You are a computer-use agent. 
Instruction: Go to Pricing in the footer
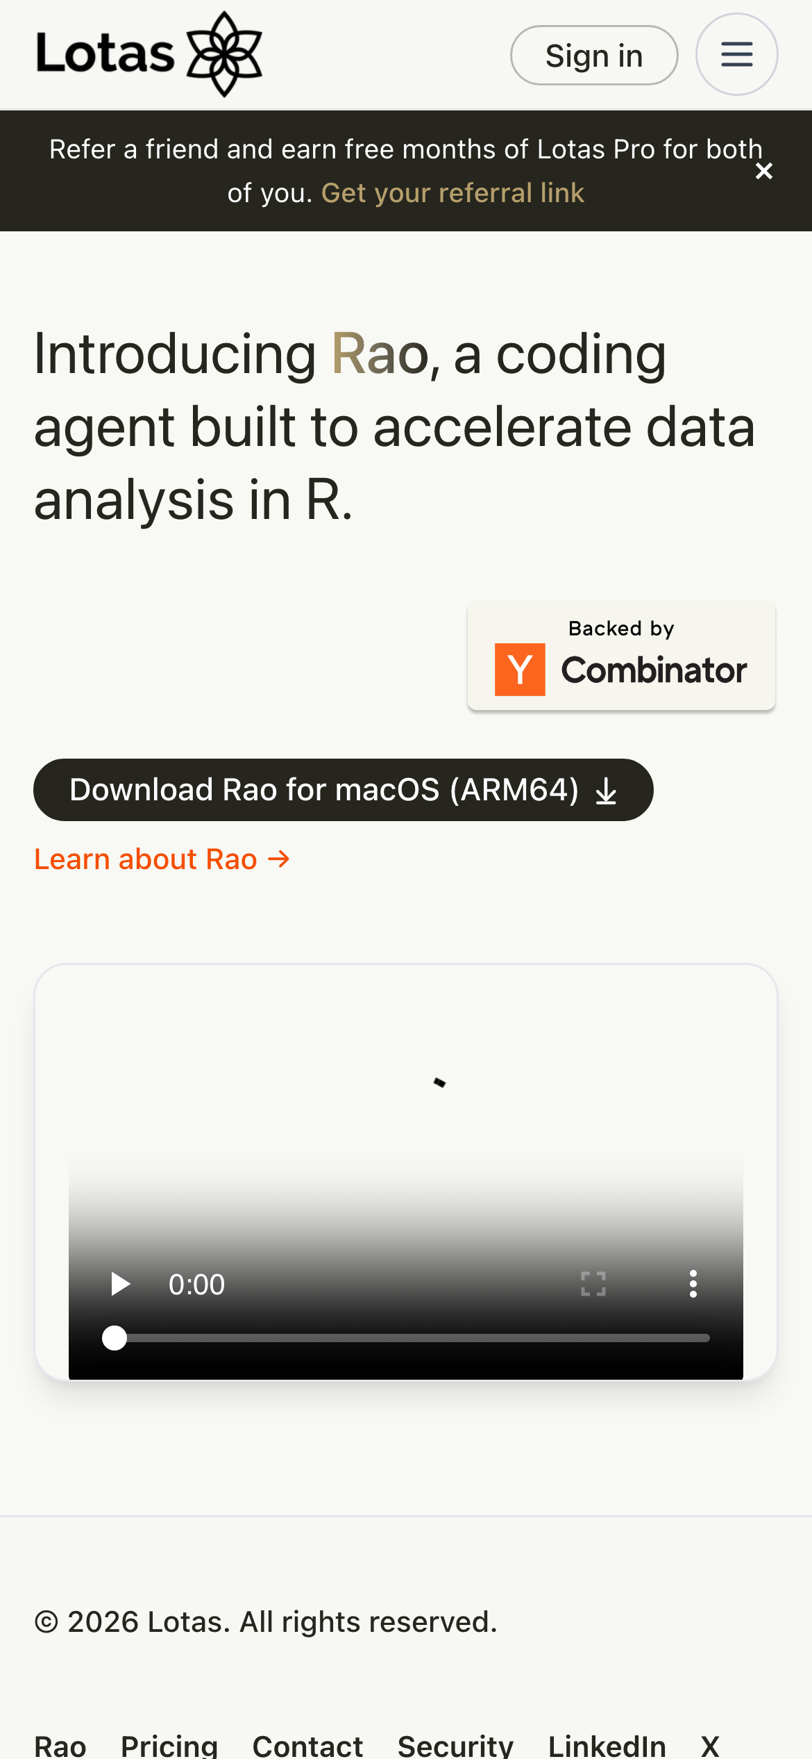[x=169, y=1746]
